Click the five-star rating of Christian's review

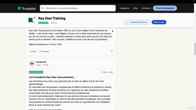(x=36, y=72)
